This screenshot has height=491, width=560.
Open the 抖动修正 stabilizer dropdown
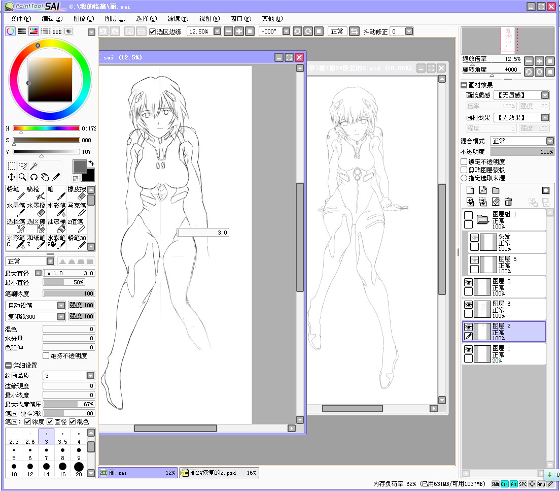point(409,31)
